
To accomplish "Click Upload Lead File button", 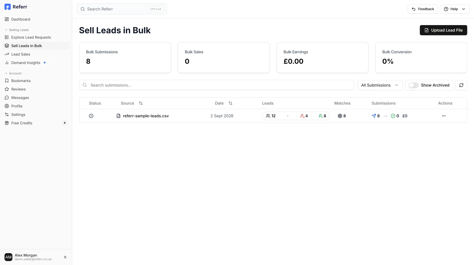I will coord(443,30).
